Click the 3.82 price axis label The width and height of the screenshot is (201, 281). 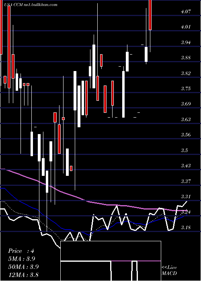pyautogui.click(x=186, y=73)
